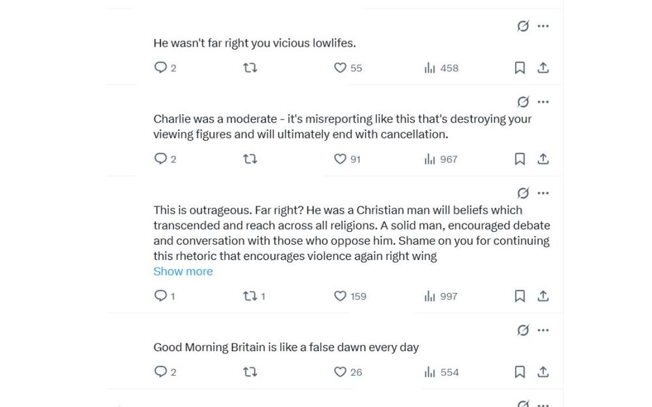Open repost options on 'This is outrageous' reply
This screenshot has width=652, height=407.
pyautogui.click(x=250, y=296)
